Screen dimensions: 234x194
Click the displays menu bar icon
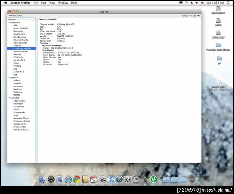[x=181, y=3]
